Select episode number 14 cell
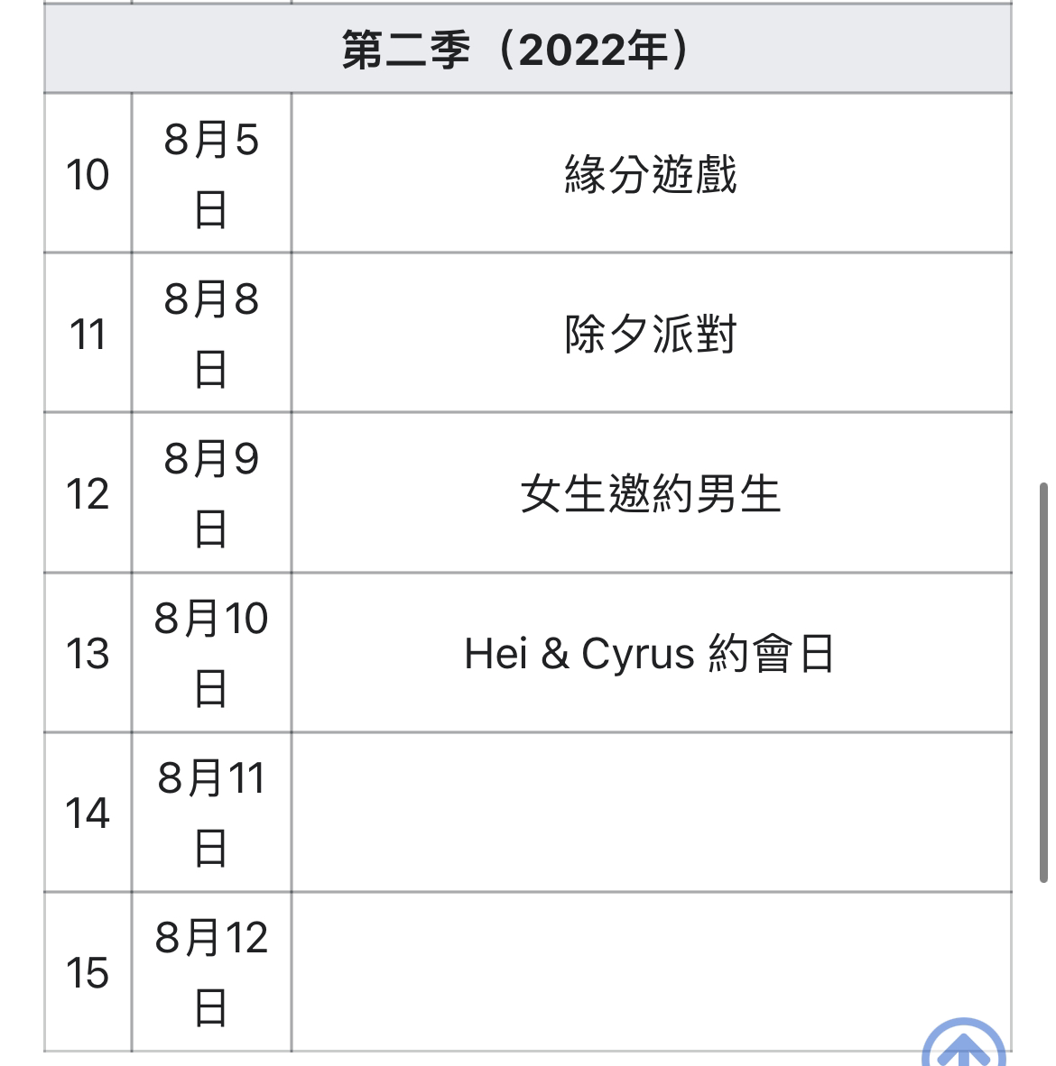Screen dimensions: 1056x1066 [x=88, y=813]
